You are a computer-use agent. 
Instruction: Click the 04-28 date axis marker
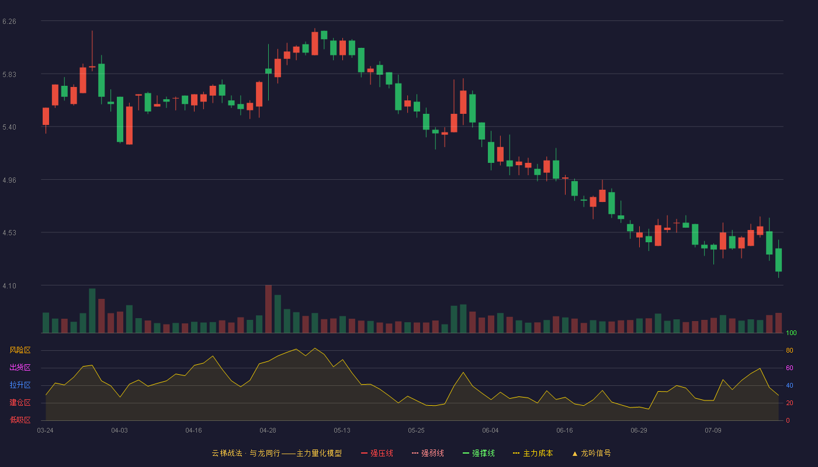click(x=268, y=430)
